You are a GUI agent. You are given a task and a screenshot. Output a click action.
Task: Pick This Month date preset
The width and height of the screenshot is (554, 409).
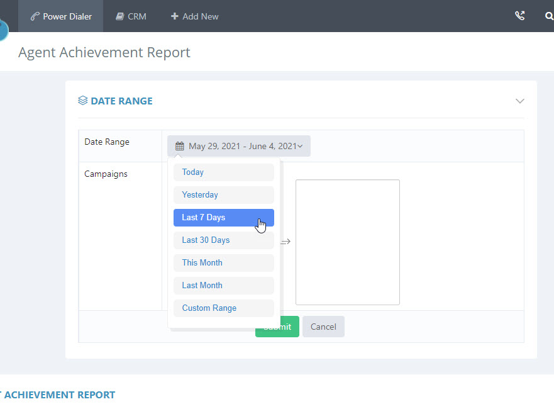224,262
